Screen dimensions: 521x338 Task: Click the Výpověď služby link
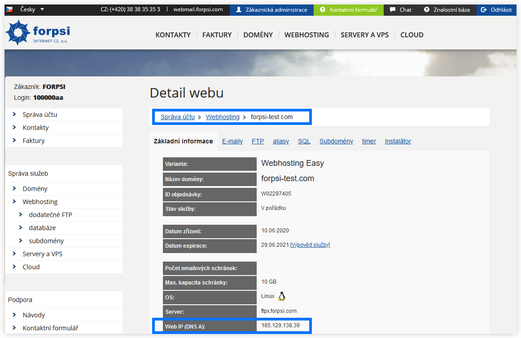(310, 245)
